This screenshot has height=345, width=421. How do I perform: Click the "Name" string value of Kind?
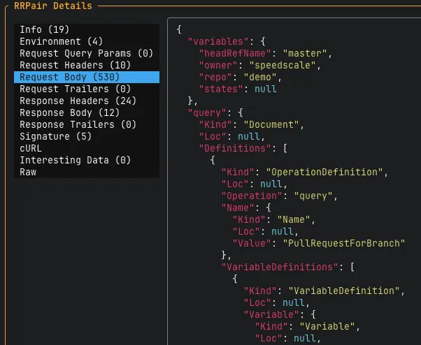click(x=294, y=219)
